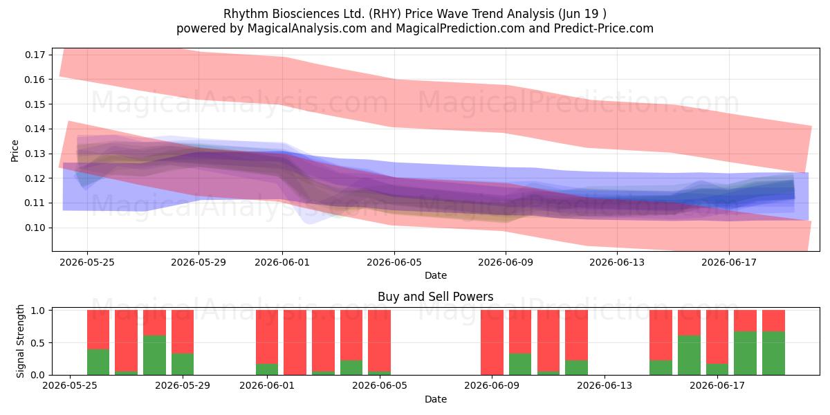Viewport: 830px width, 415px height.
Task: Click the chart title mentioning Rhythm Biosciences Ltd.
Action: pyautogui.click(x=415, y=14)
